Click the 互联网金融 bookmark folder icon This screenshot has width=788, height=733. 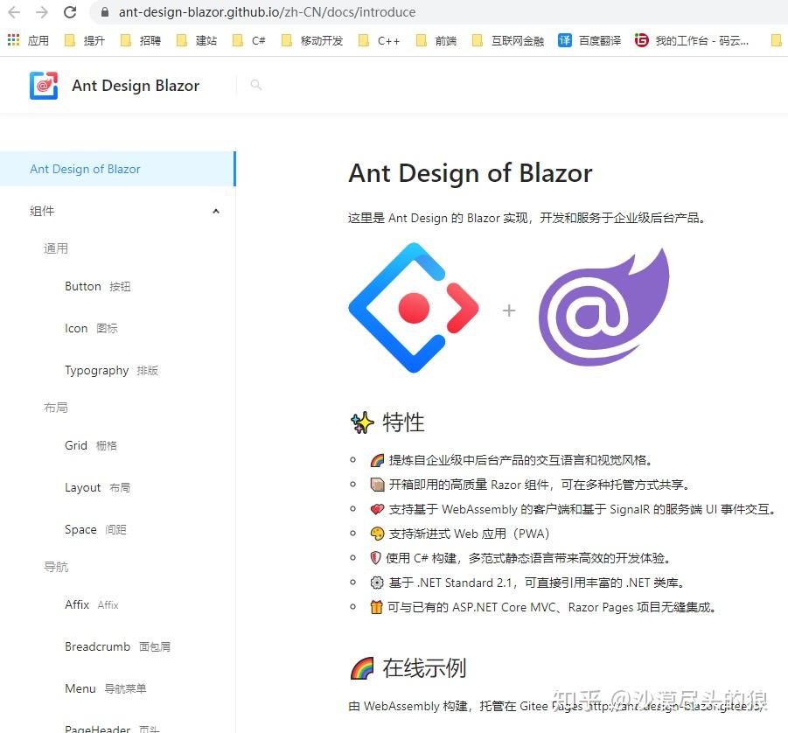(x=478, y=40)
